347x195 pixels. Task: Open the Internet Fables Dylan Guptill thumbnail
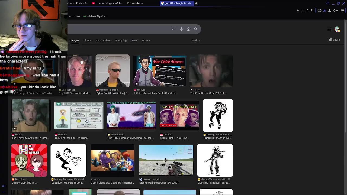[179, 116]
